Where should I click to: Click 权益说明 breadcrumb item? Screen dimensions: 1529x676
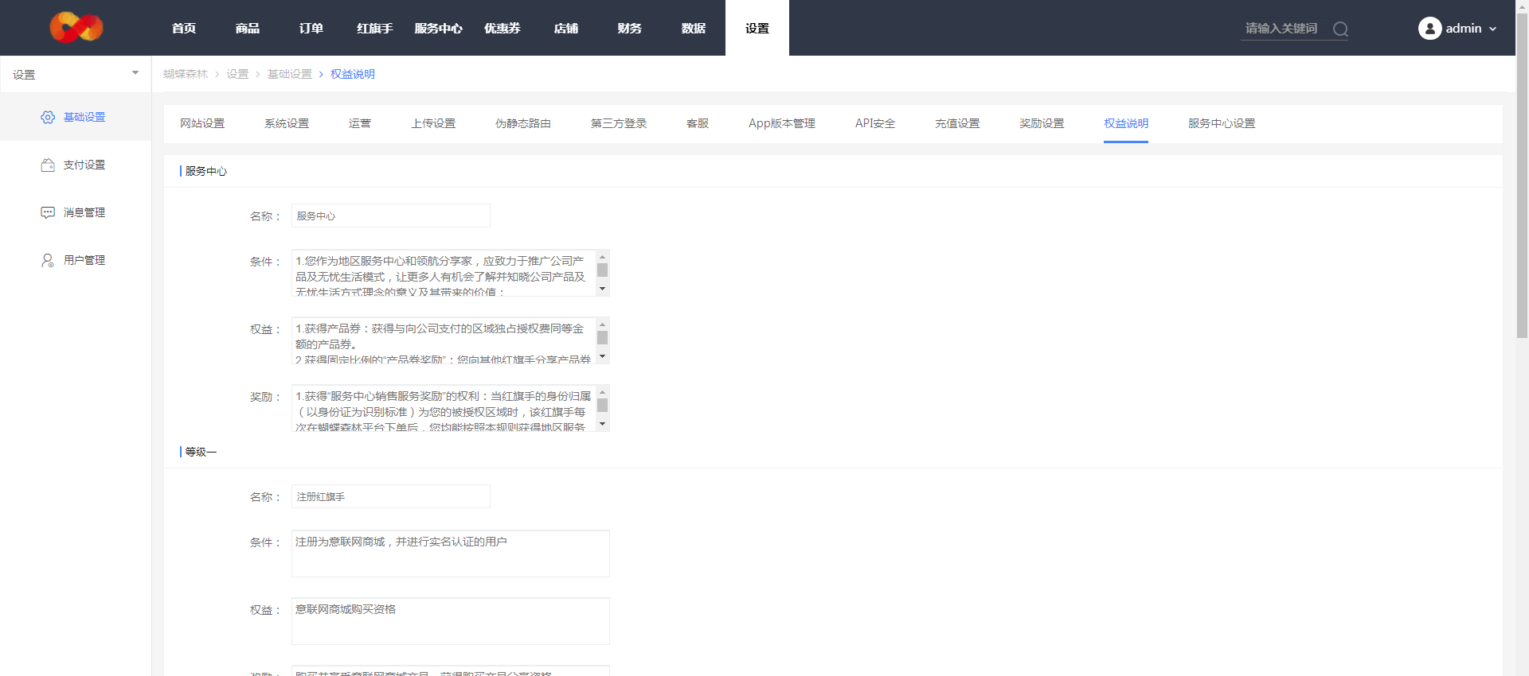click(x=353, y=74)
